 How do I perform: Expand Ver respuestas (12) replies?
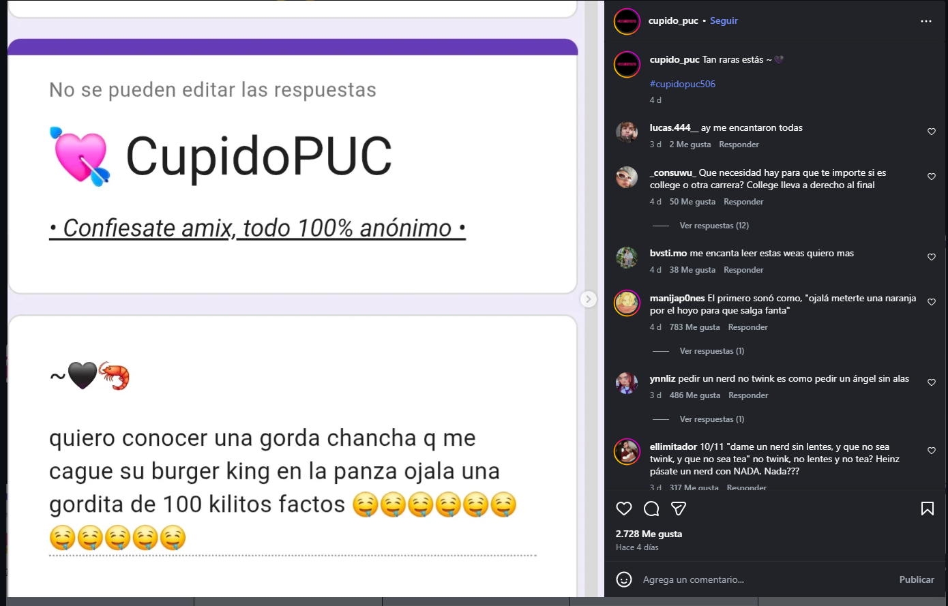click(714, 226)
